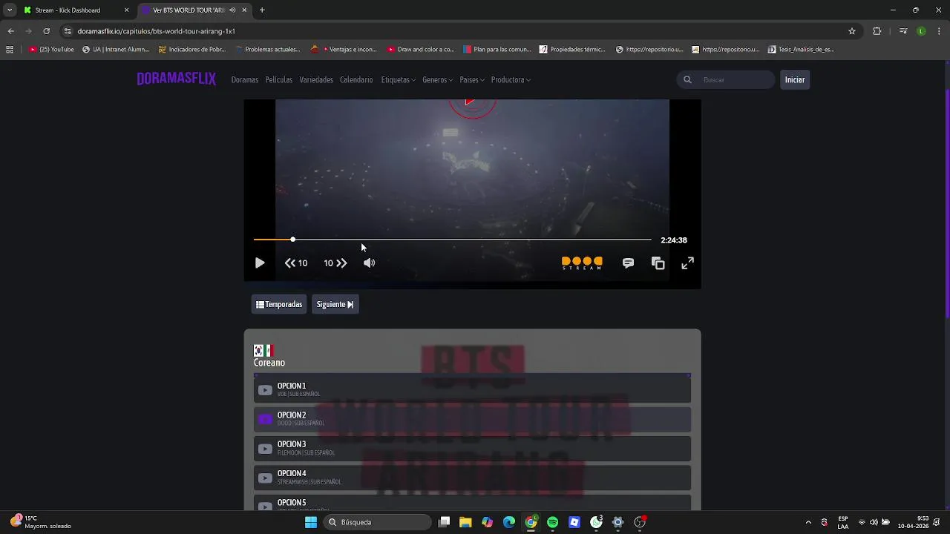Open the Chrome three-dot menu
Screen dimensions: 950x534
[x=940, y=31]
